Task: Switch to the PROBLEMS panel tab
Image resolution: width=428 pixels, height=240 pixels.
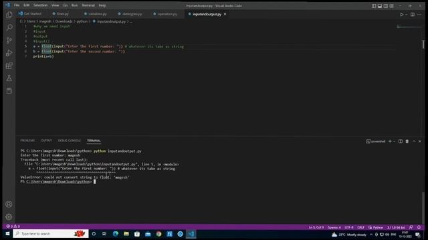Action: (x=27, y=141)
